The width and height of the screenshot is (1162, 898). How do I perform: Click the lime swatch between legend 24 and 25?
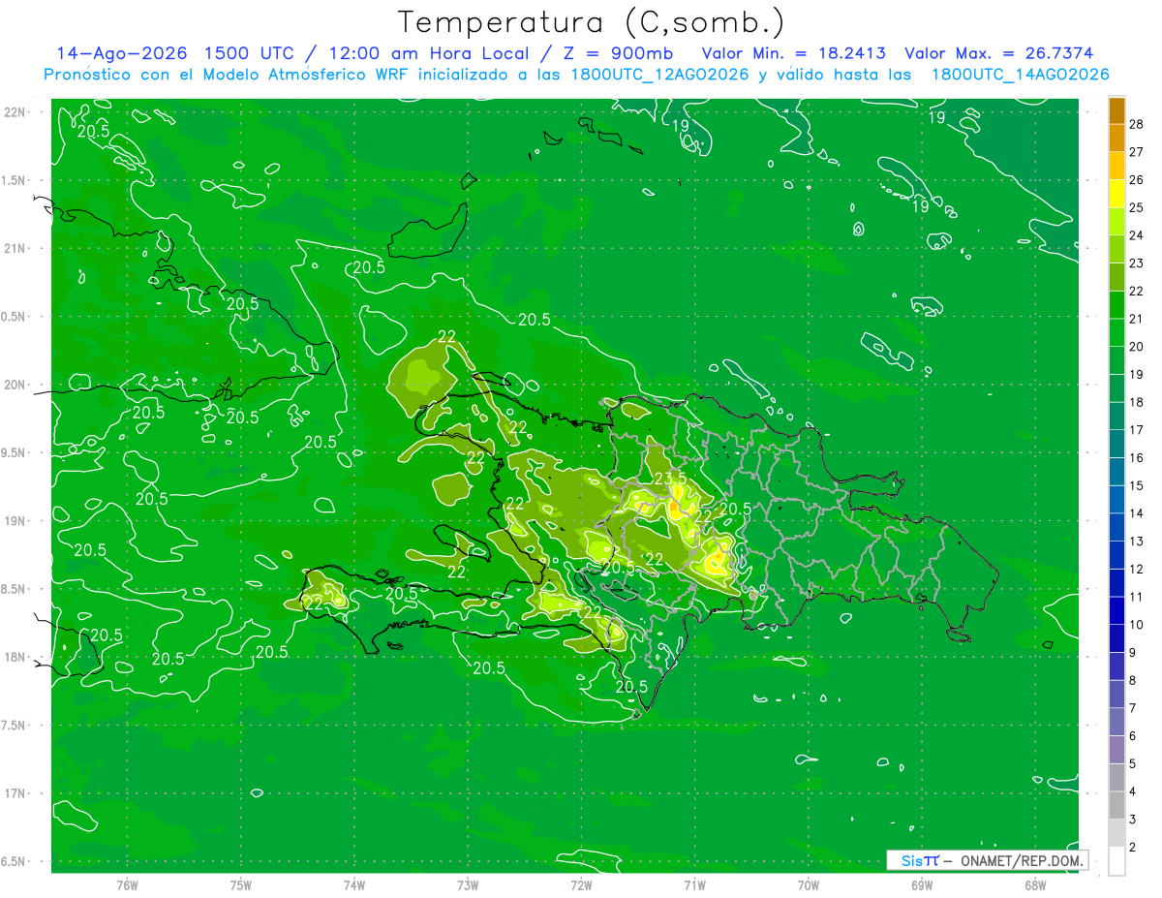[1116, 222]
